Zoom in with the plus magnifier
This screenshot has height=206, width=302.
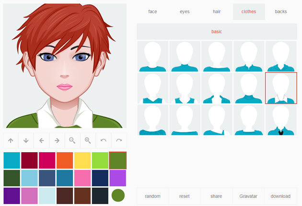88,140
